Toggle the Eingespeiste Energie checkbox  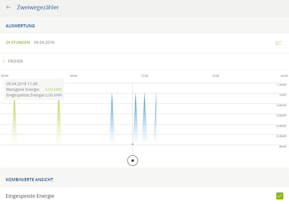click(x=279, y=196)
